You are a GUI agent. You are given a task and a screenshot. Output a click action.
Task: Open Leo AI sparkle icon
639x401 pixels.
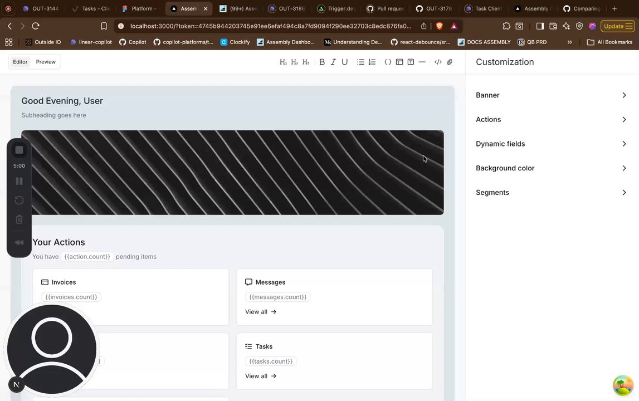click(566, 26)
